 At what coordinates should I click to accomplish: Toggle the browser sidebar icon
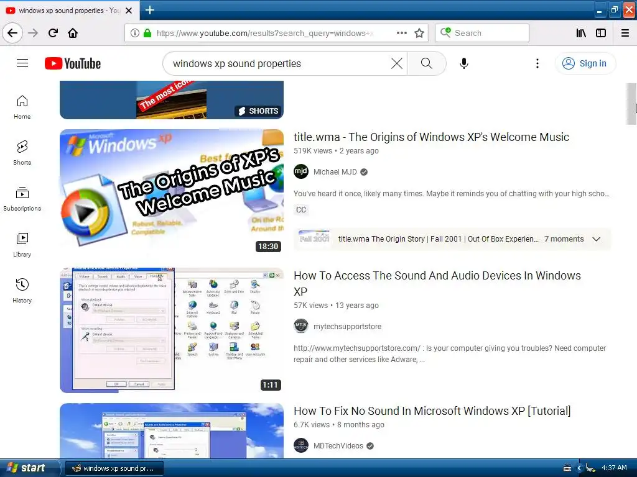point(601,33)
